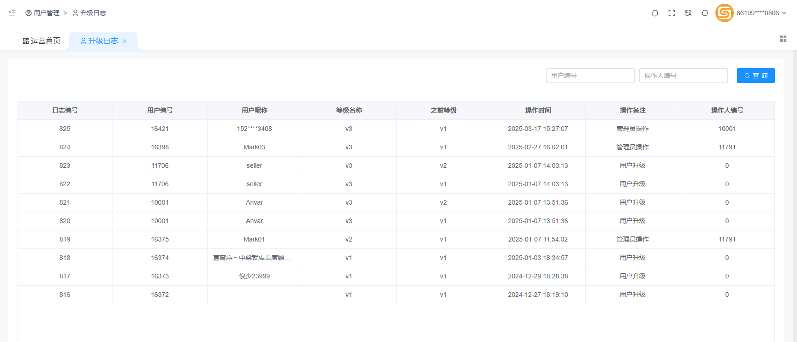The height and width of the screenshot is (342, 797).
Task: Click the 升级日志 breadcrumb item
Action: pyautogui.click(x=89, y=13)
